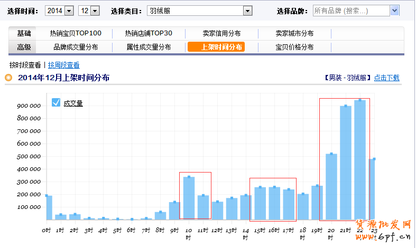Click the orange bullet icon beside chart title
The height and width of the screenshot is (248, 416).
pyautogui.click(x=8, y=78)
